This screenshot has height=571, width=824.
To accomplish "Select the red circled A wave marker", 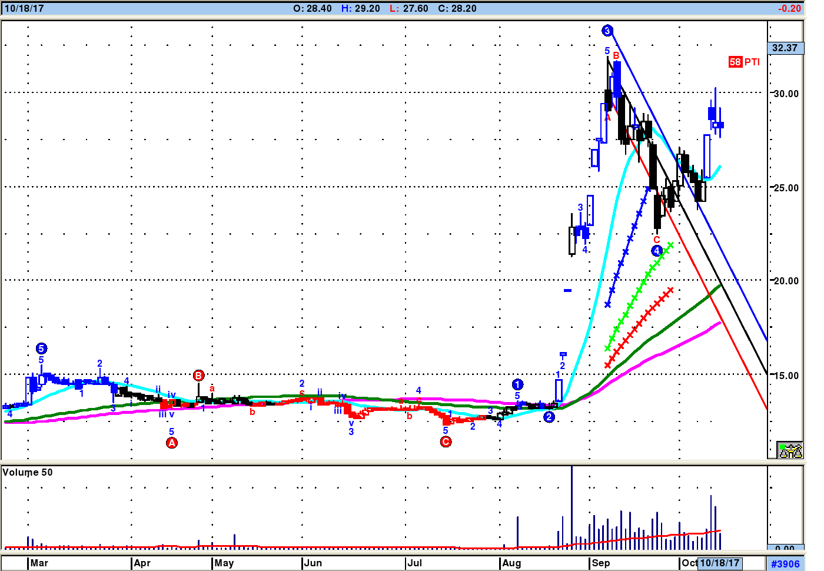I will pos(172,443).
